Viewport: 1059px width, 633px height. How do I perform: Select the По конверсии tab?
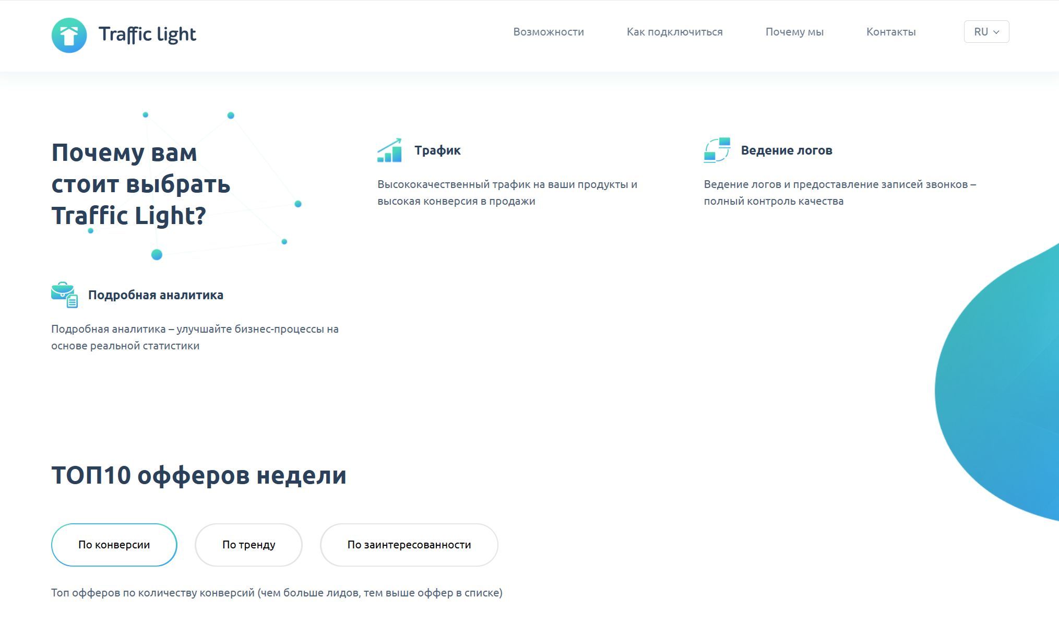pos(114,545)
